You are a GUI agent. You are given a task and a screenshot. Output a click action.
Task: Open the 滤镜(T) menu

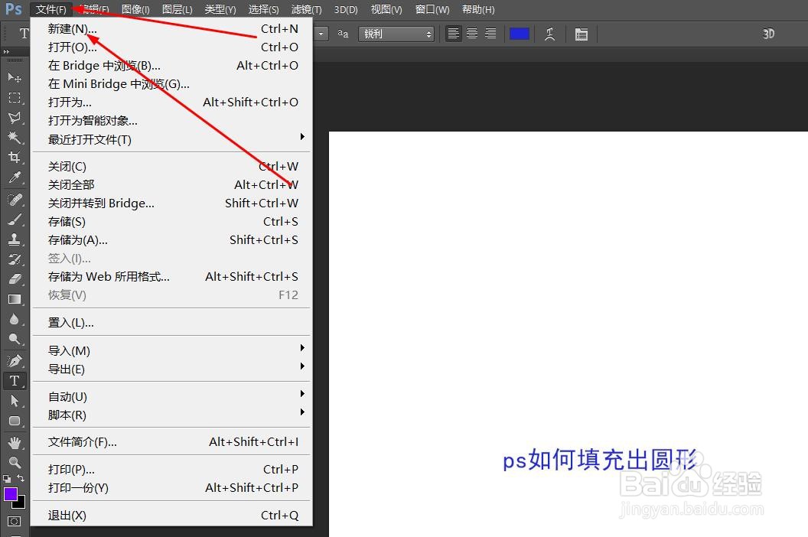tap(305, 9)
